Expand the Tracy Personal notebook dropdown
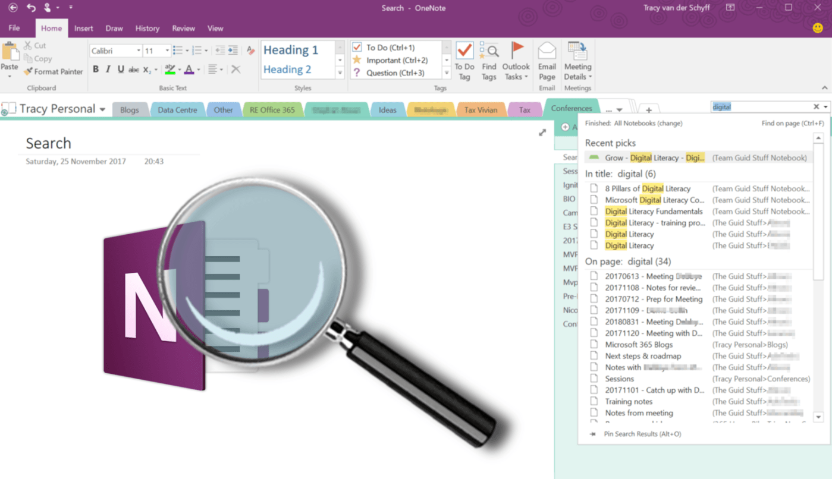 pos(102,109)
